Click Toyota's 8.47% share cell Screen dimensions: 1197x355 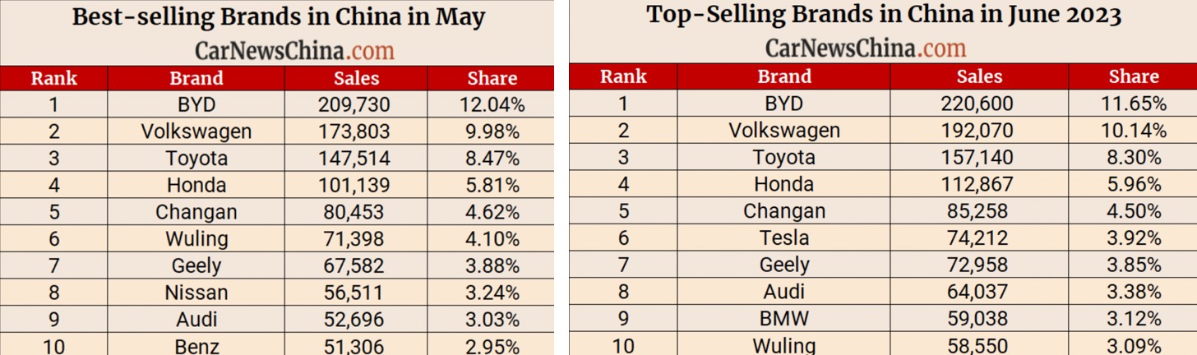(491, 159)
